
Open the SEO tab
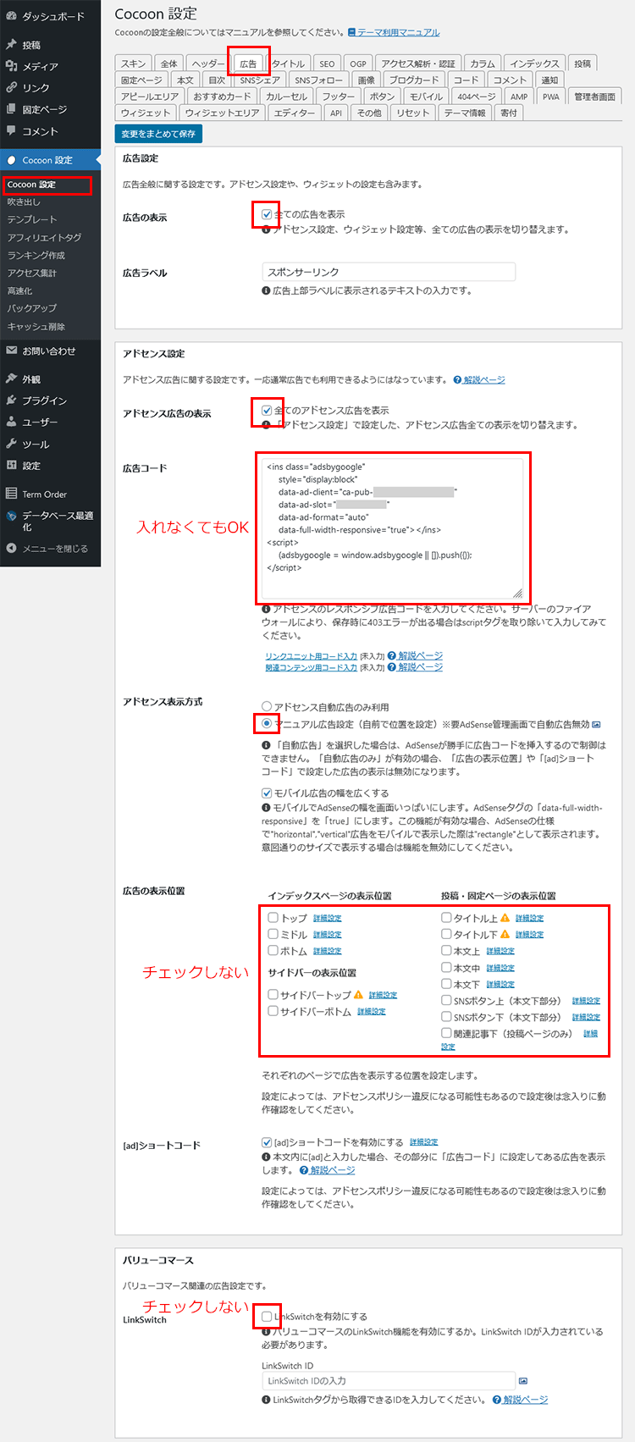tap(327, 64)
